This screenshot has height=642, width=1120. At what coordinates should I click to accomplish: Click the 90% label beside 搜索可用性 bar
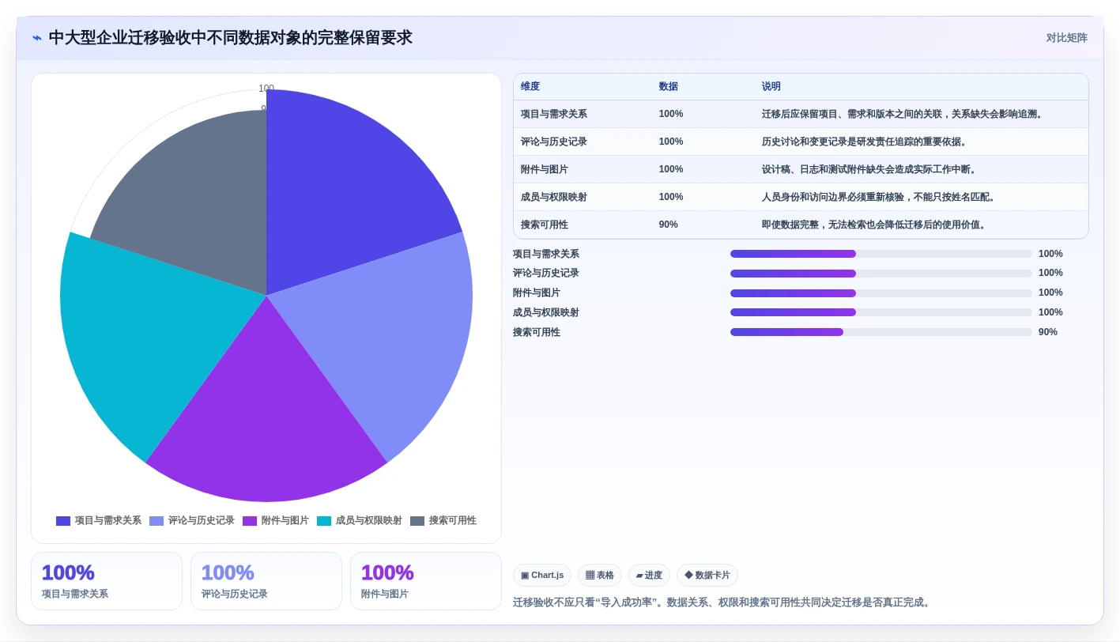point(1048,332)
